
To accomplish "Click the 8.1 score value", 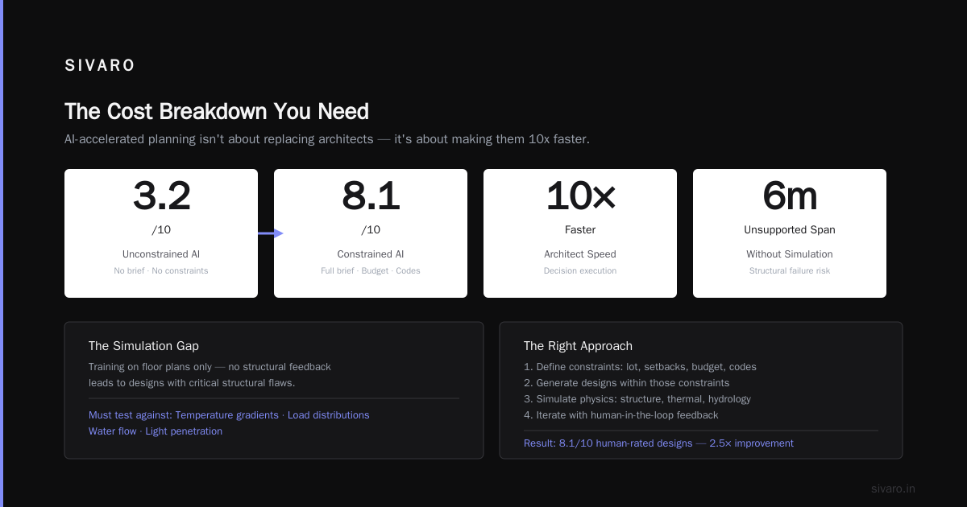I will tap(371, 196).
